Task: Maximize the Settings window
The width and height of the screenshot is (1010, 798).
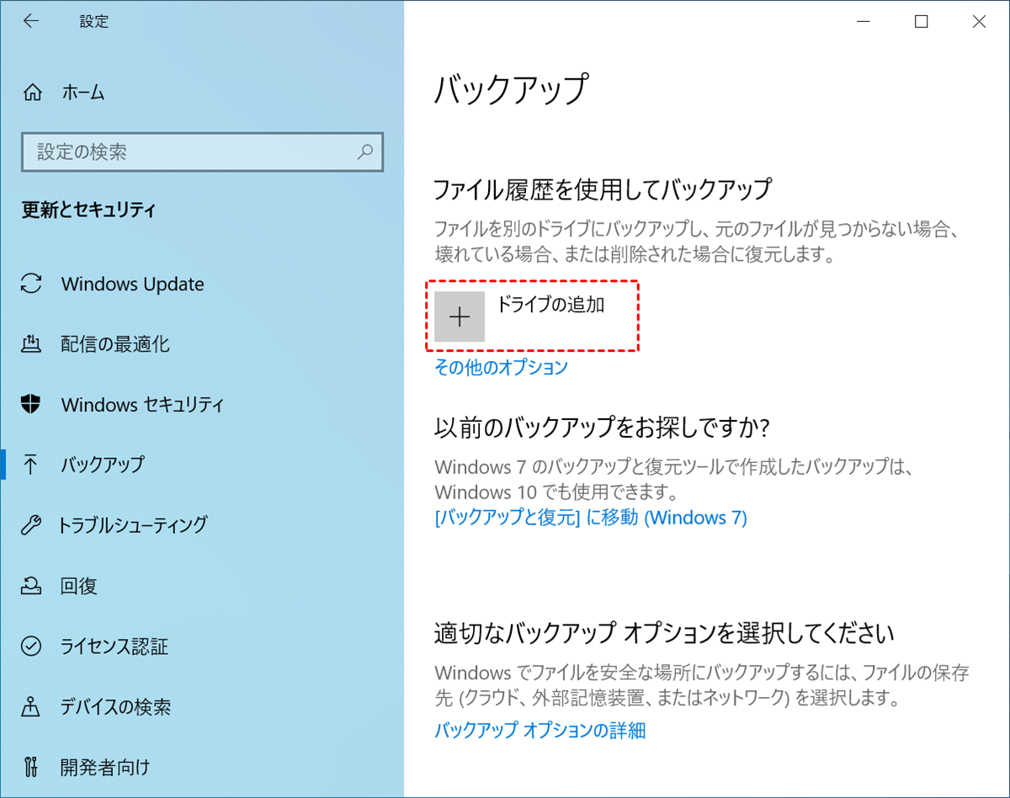Action: [x=921, y=23]
